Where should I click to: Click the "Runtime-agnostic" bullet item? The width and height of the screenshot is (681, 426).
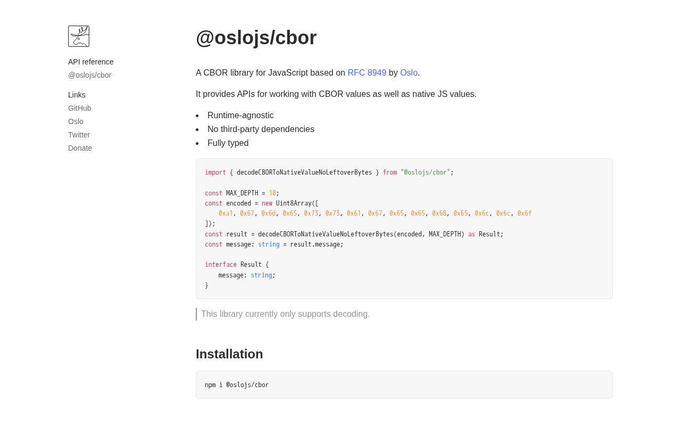[x=240, y=116]
